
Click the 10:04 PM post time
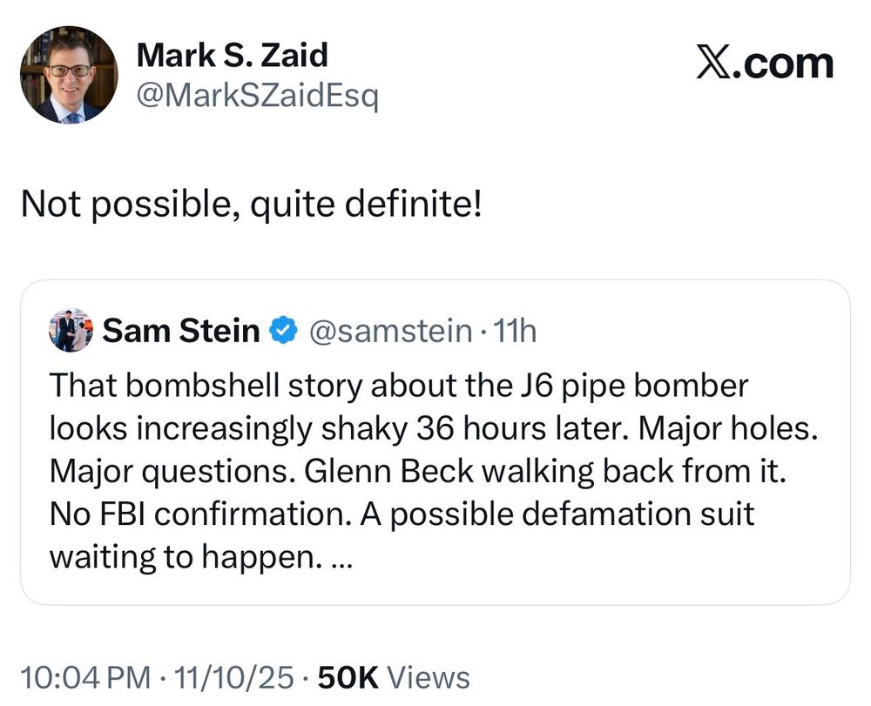[83, 677]
